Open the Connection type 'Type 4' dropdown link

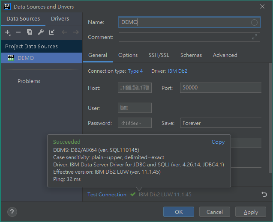135,71
